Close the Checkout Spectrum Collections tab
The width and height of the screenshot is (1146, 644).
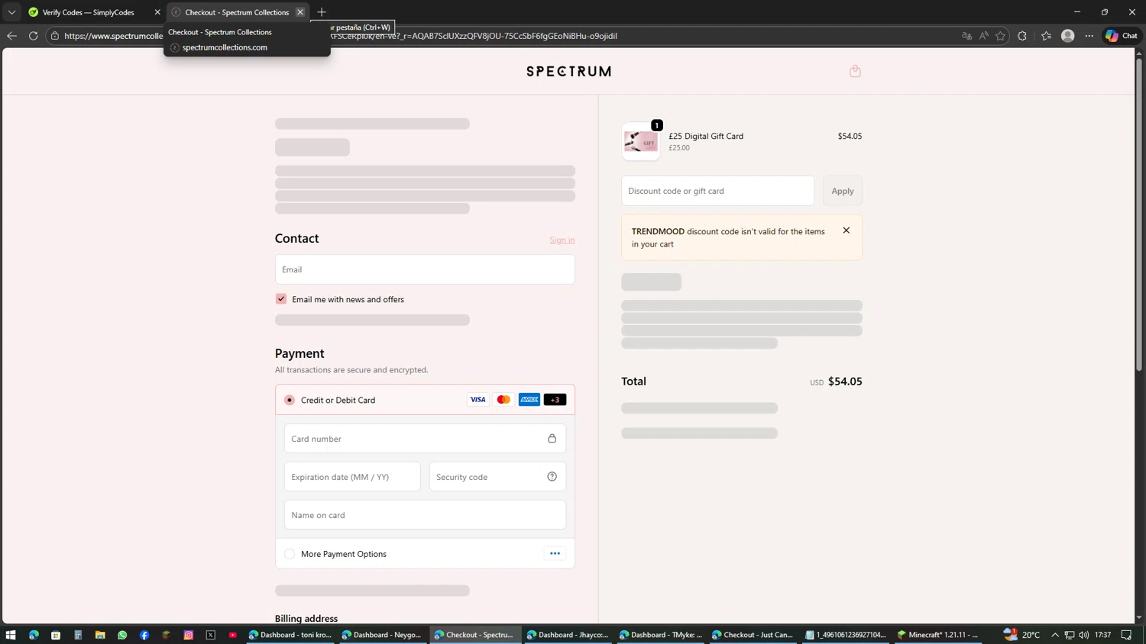coord(300,12)
